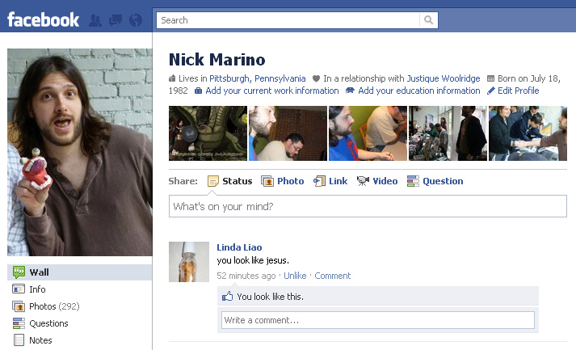The width and height of the screenshot is (576, 350).
Task: Open Linda Liao's profile link
Action: [239, 247]
